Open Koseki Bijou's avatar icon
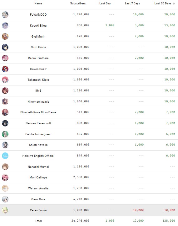 [x=5, y=26]
